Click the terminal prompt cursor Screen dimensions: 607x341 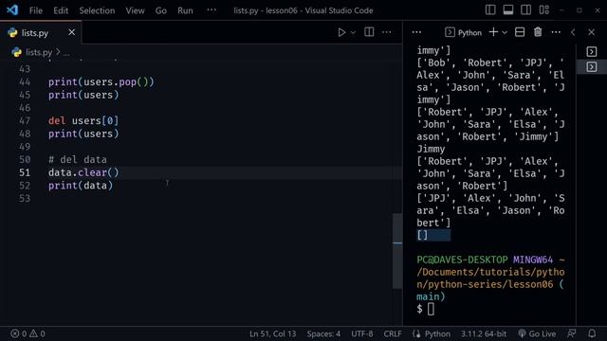point(431,309)
